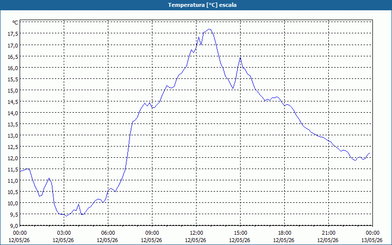Select the 21:00 time axis label
Image resolution: width=392 pixels, height=245 pixels.
[328, 233]
